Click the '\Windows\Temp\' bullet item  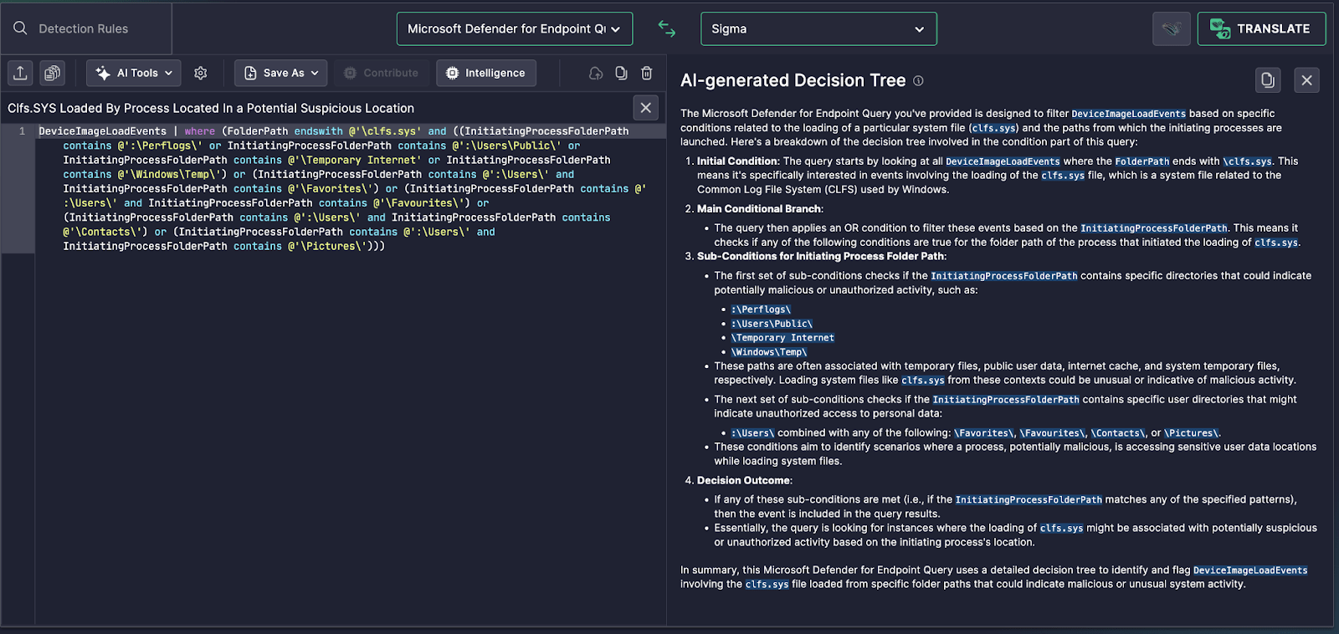coord(769,352)
